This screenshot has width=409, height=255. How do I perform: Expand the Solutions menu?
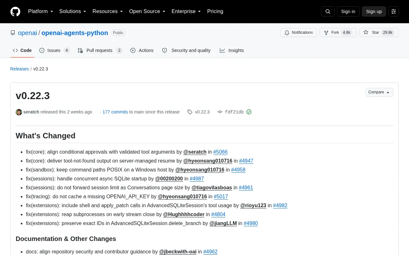[73, 11]
